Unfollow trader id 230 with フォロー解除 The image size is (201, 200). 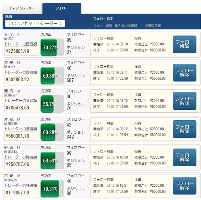click(184, 44)
